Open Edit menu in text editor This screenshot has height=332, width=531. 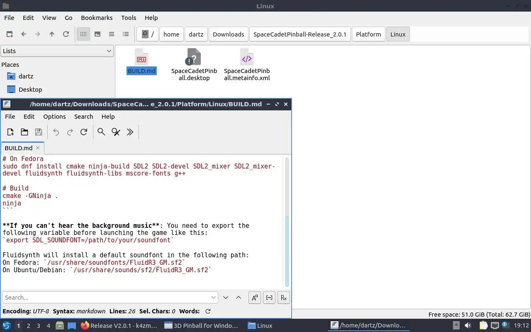(x=29, y=117)
